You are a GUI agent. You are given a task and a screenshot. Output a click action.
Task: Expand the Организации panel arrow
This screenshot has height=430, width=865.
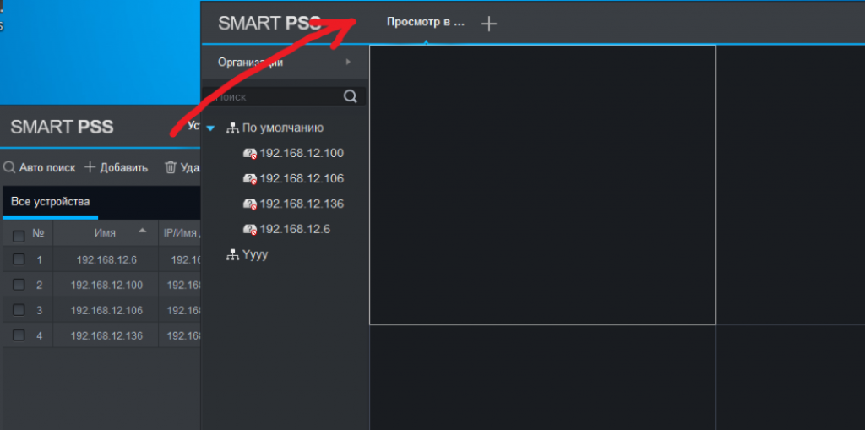pyautogui.click(x=348, y=63)
